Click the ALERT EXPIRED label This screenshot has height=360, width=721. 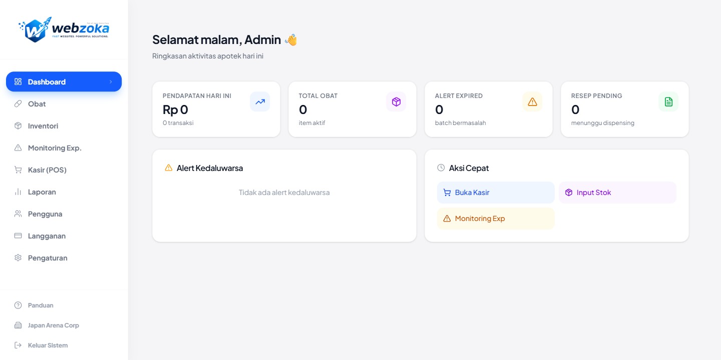point(459,95)
